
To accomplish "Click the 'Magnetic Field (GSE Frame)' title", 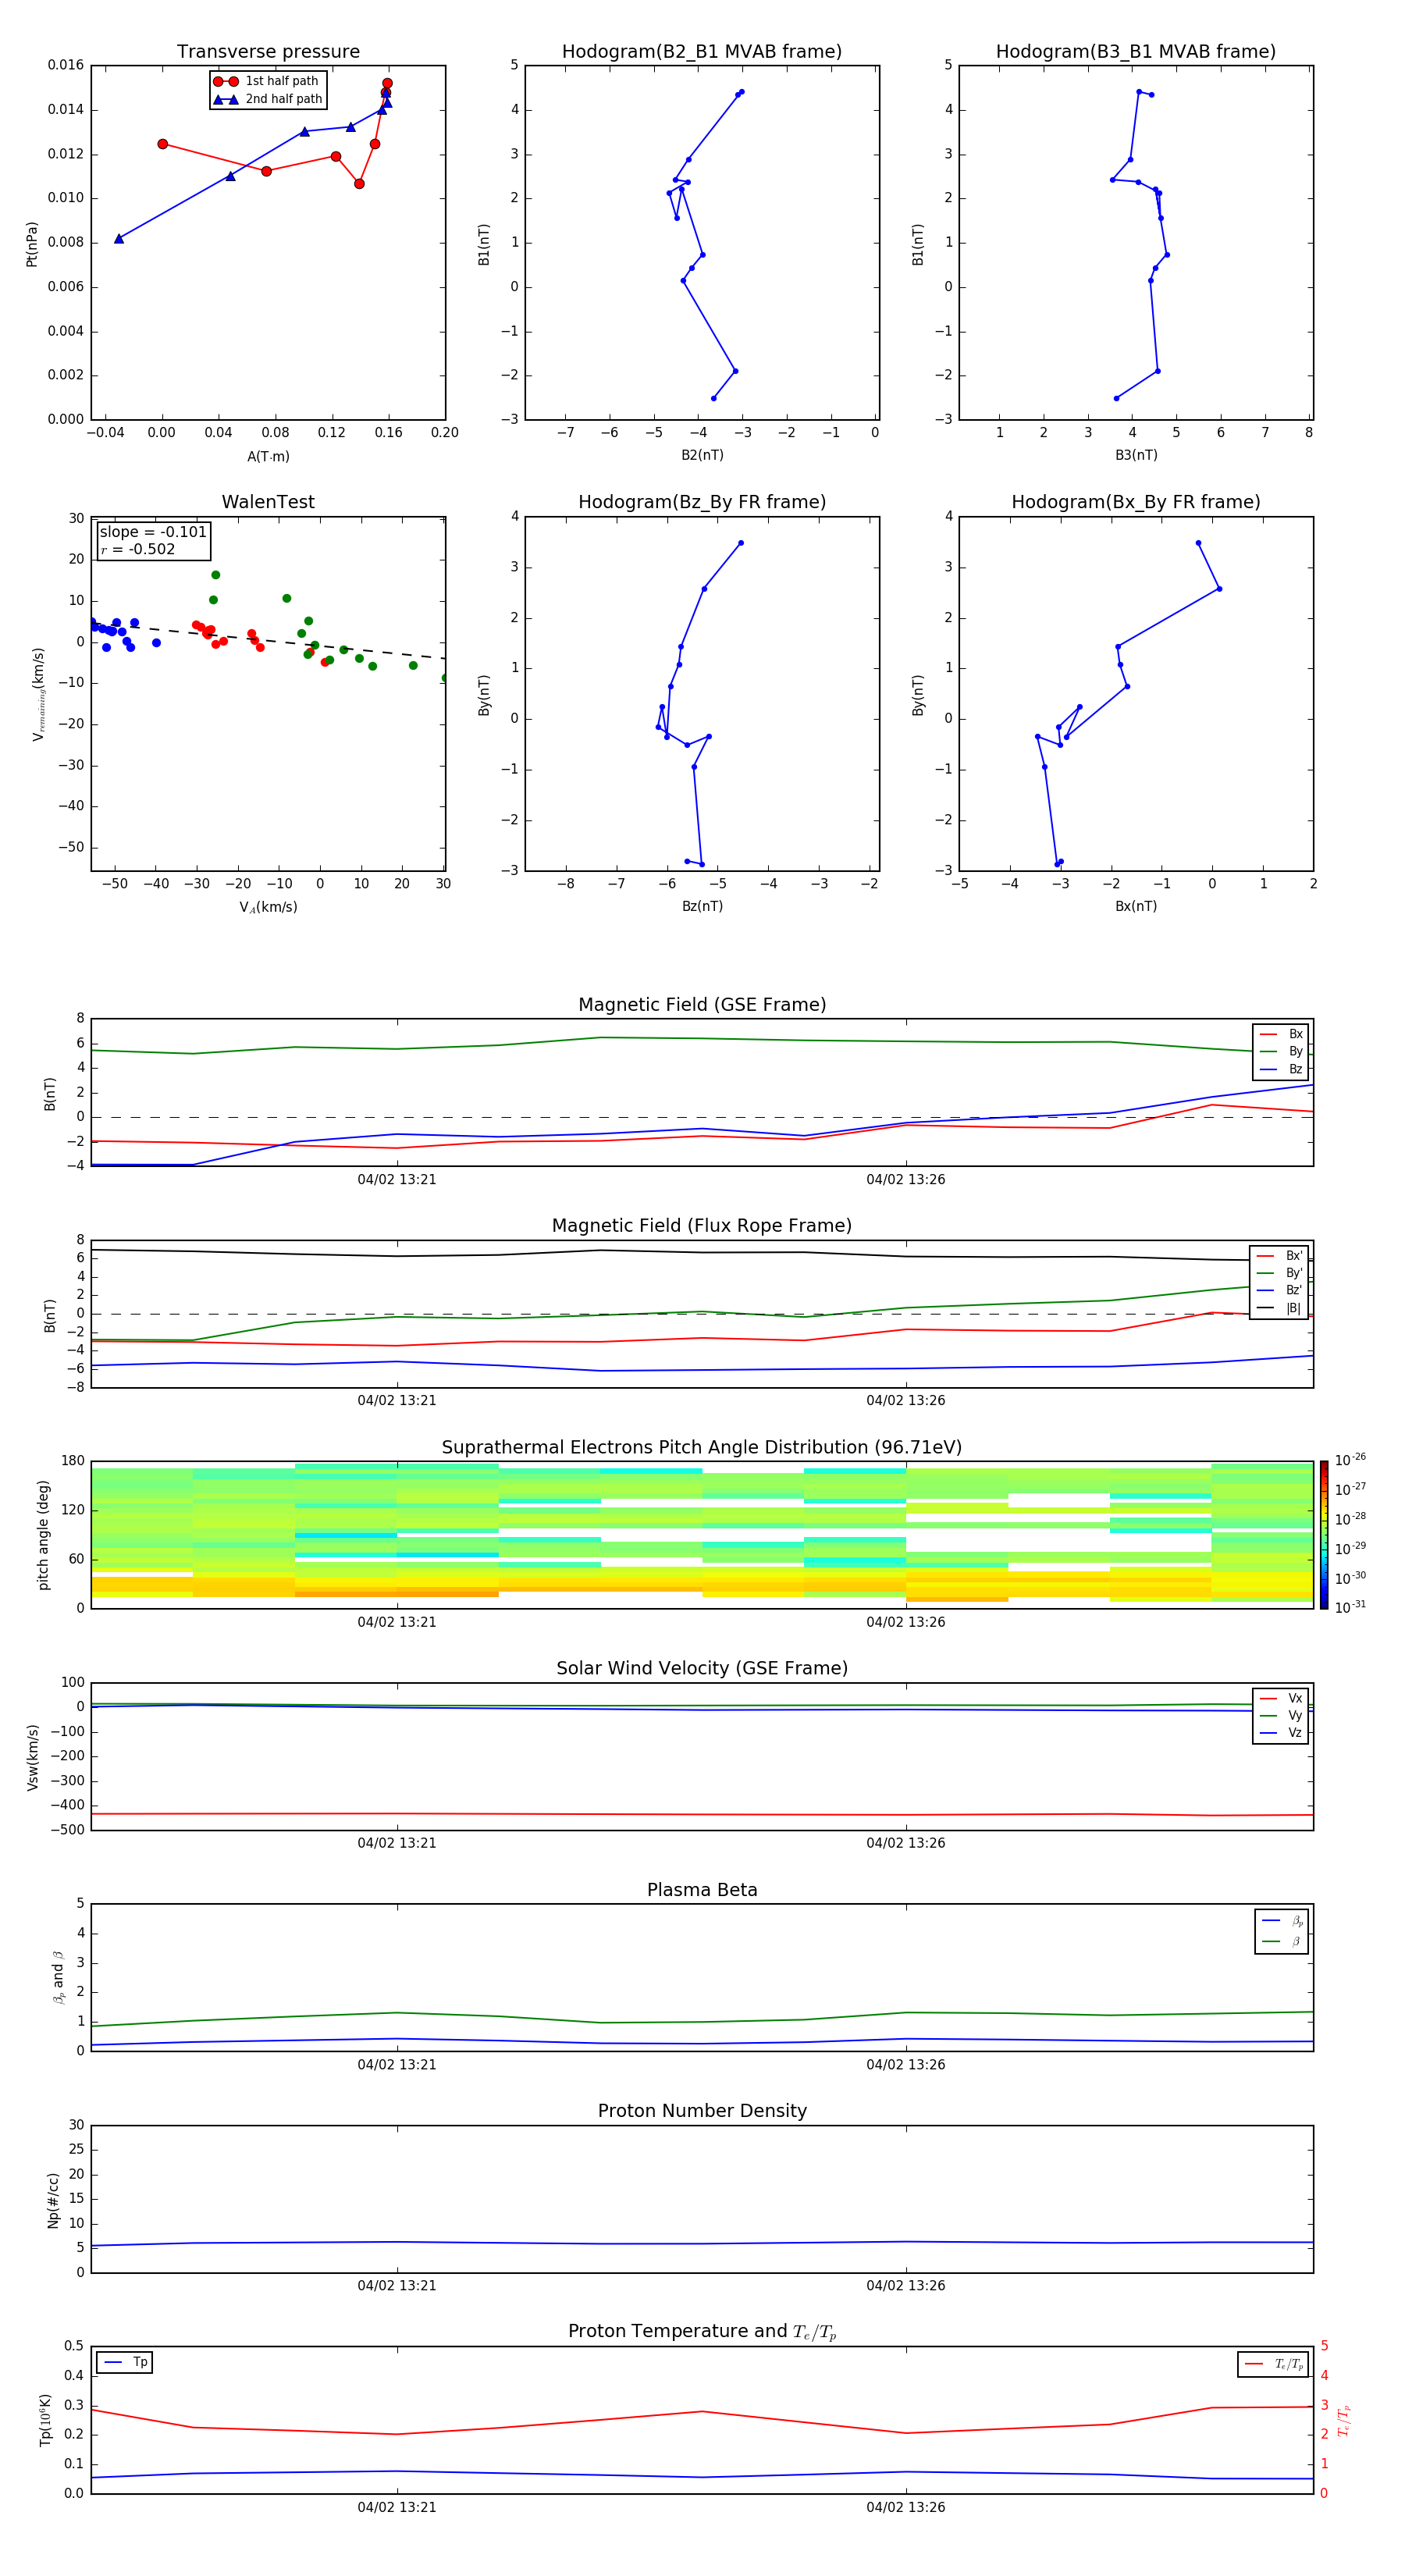I will click(702, 1005).
